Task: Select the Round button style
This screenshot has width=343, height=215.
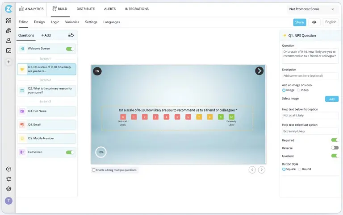Action: click(300, 169)
